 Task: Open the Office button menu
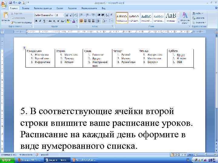coord(4,5)
